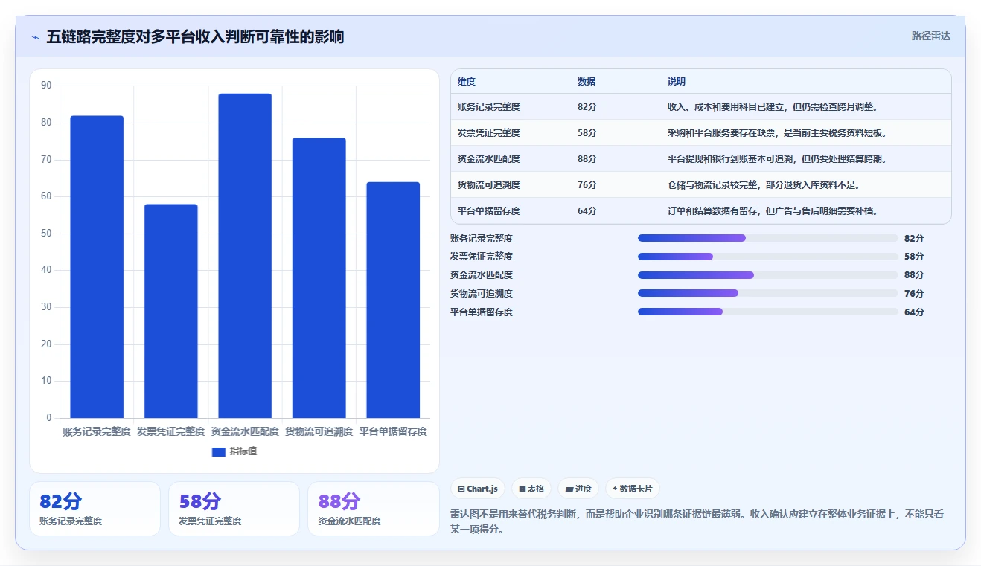Click the 90 y-axis tick label
This screenshot has width=981, height=566.
point(46,86)
